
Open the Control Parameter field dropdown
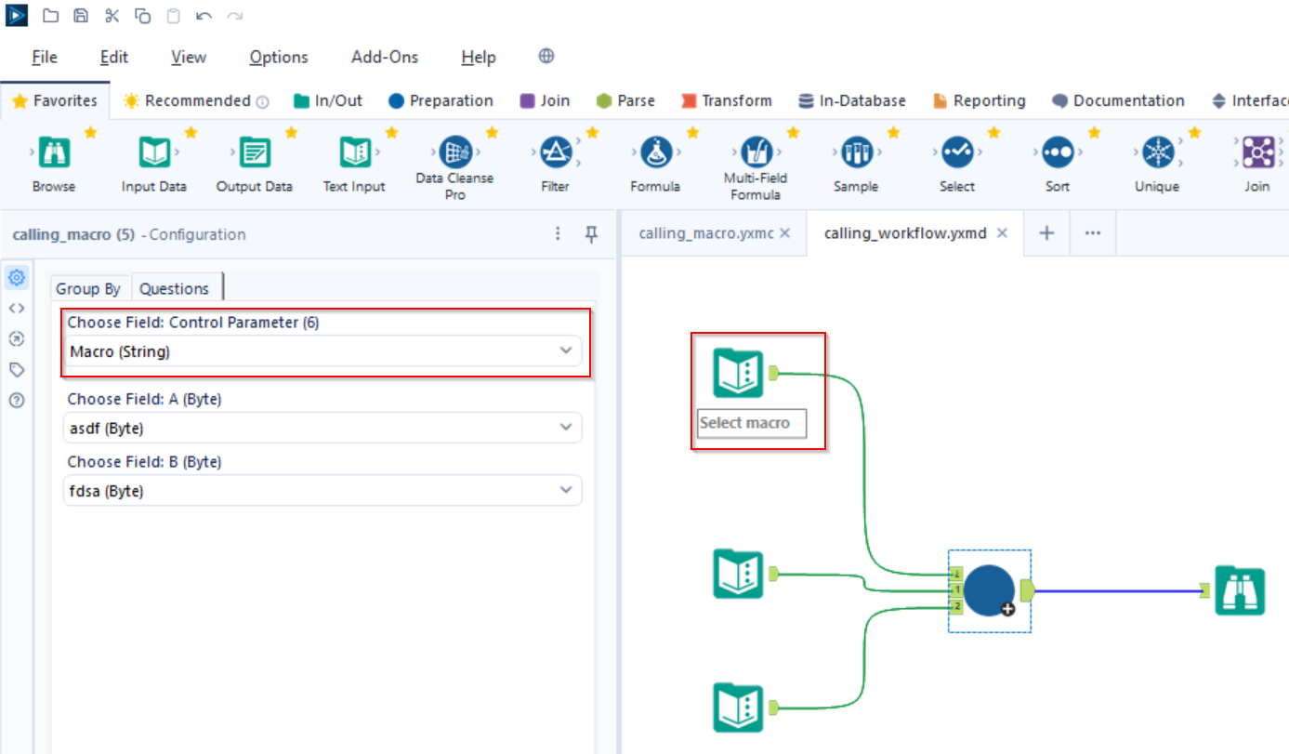(322, 351)
